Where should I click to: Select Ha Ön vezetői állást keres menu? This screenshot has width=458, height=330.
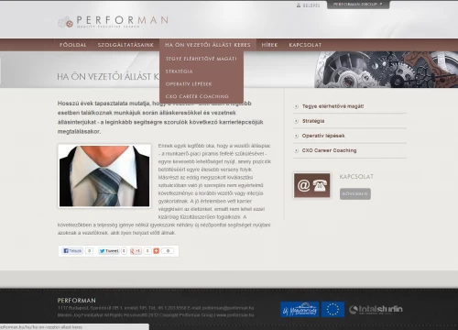[x=208, y=45]
